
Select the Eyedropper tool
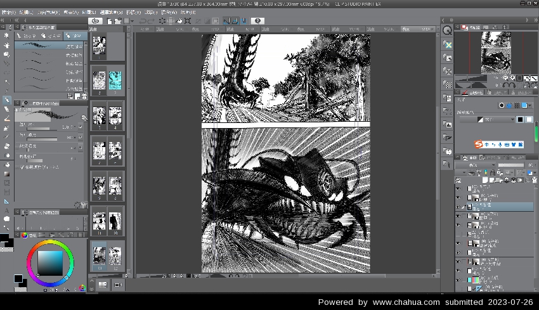point(6,91)
